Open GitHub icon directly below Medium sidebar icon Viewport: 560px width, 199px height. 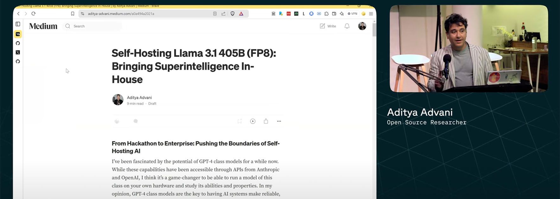pyautogui.click(x=18, y=43)
